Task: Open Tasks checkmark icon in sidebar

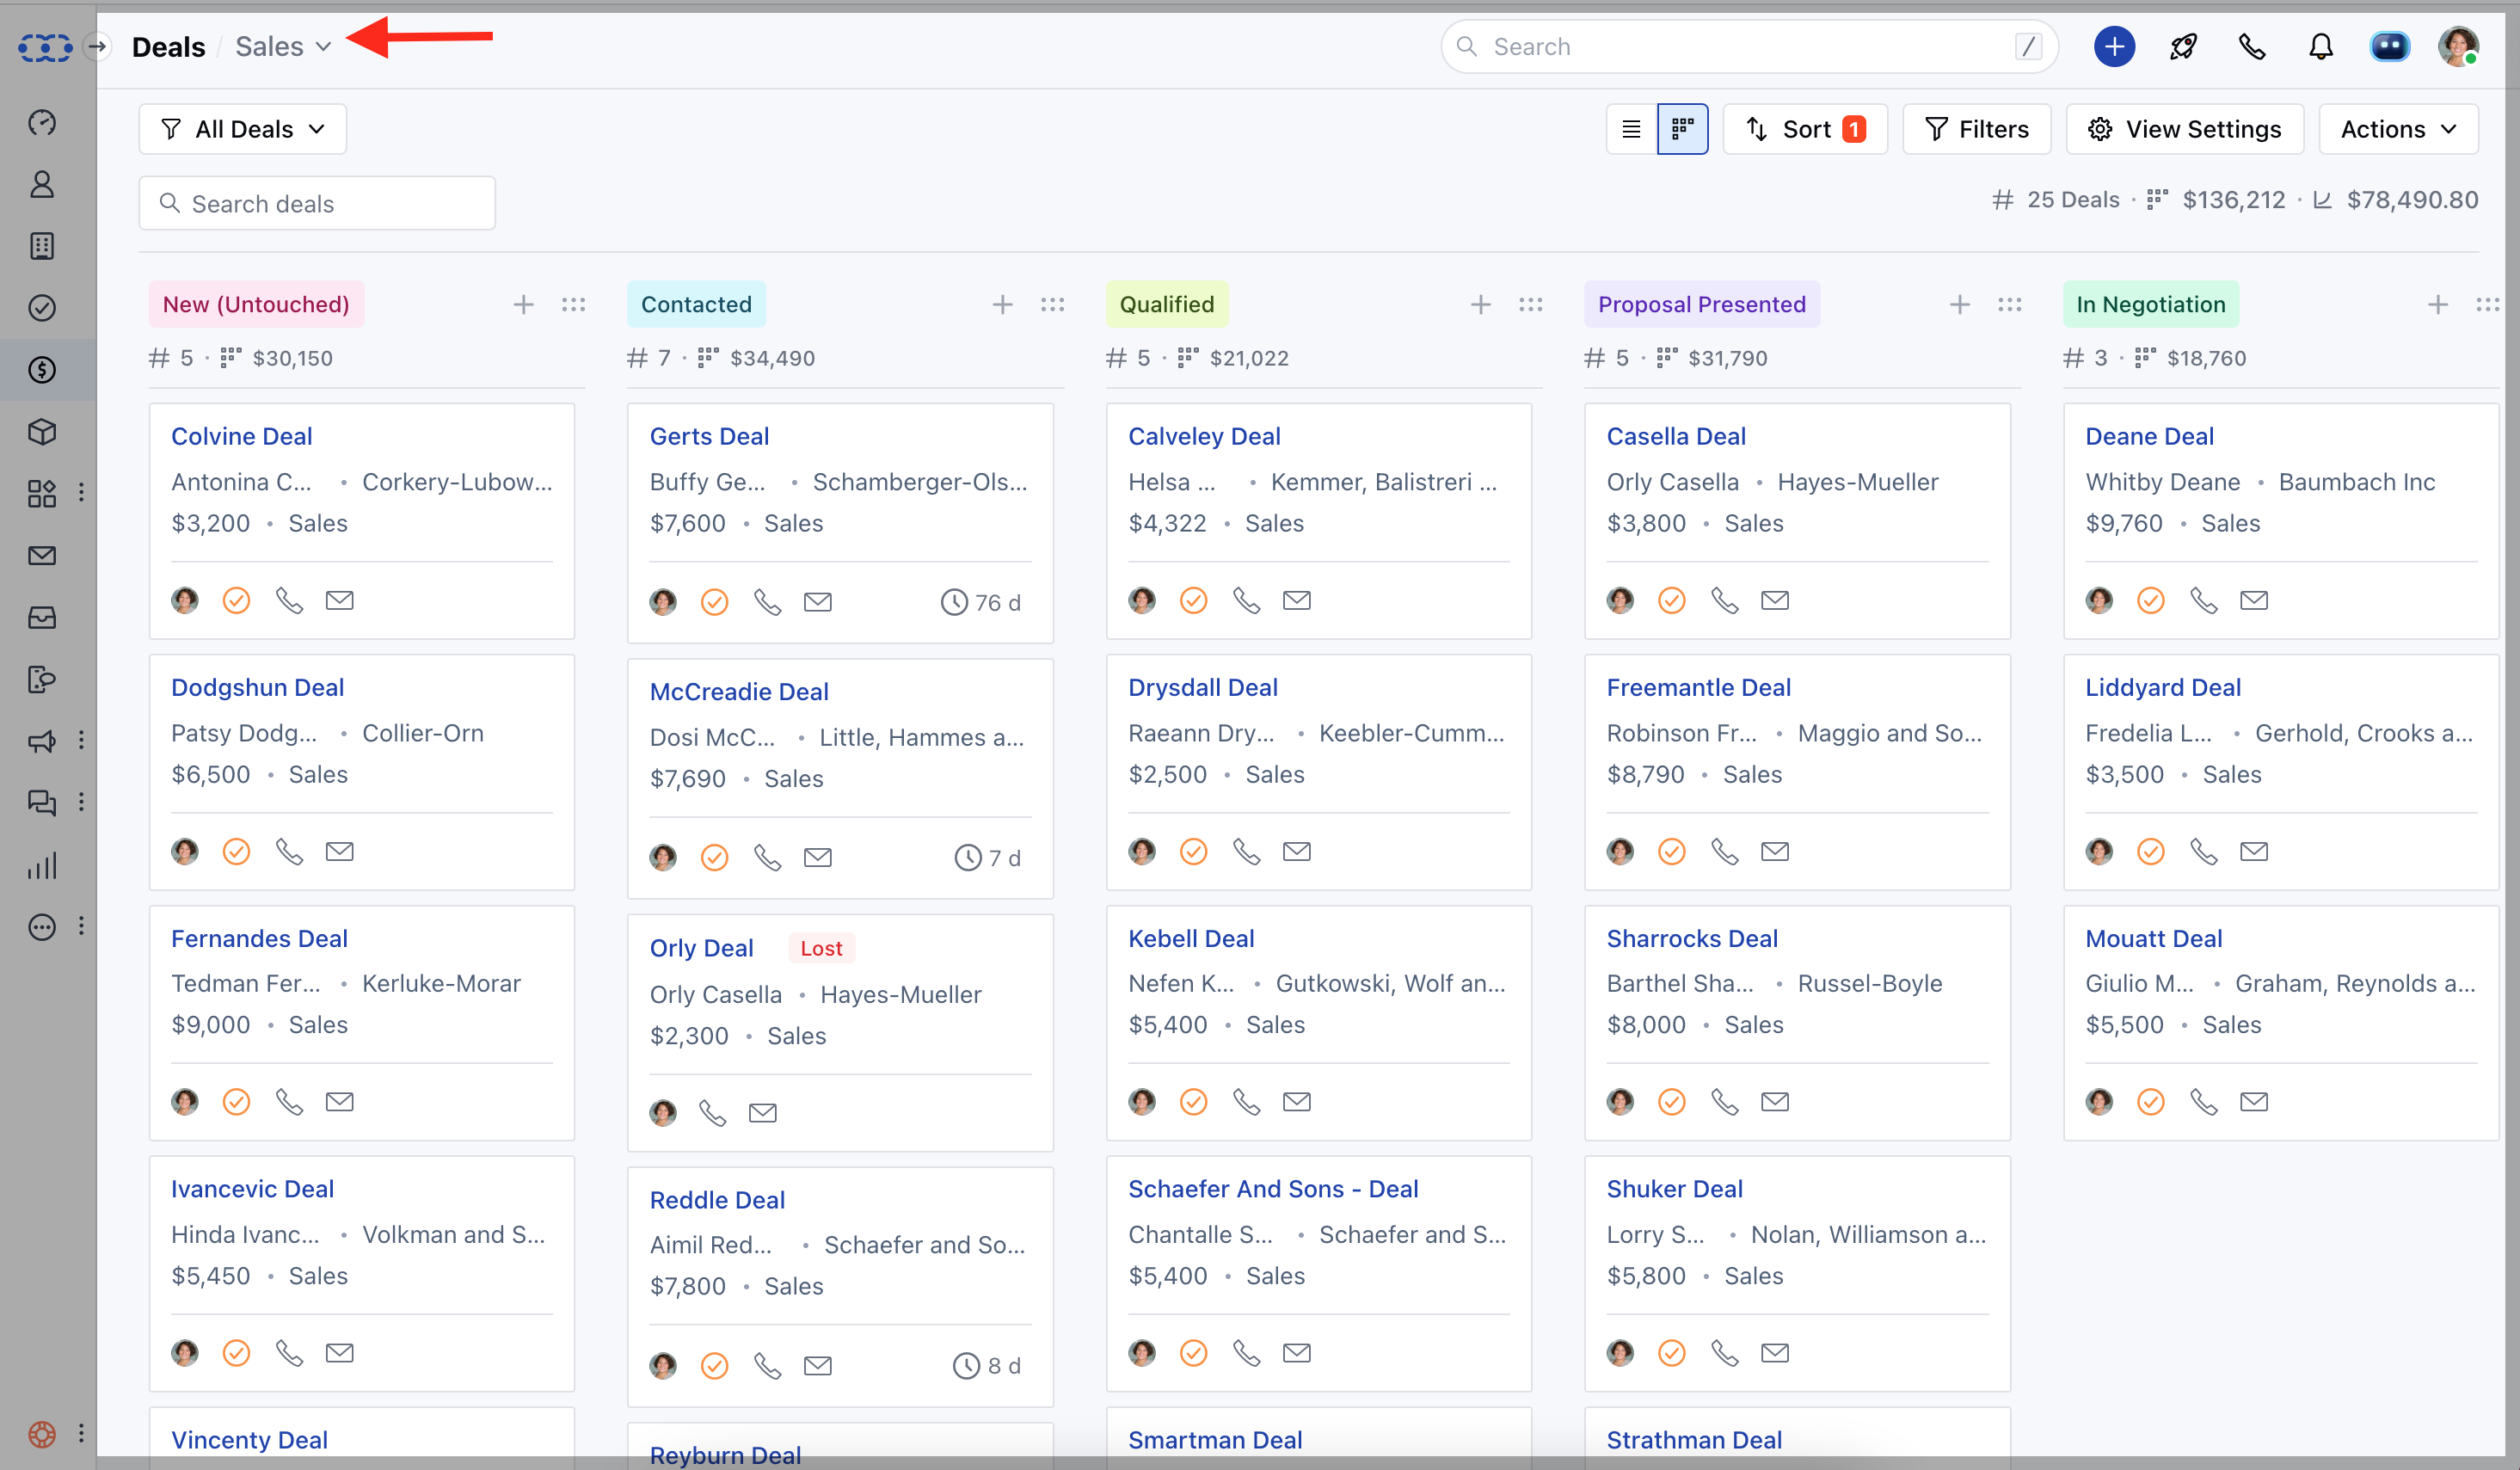Action: tap(42, 308)
